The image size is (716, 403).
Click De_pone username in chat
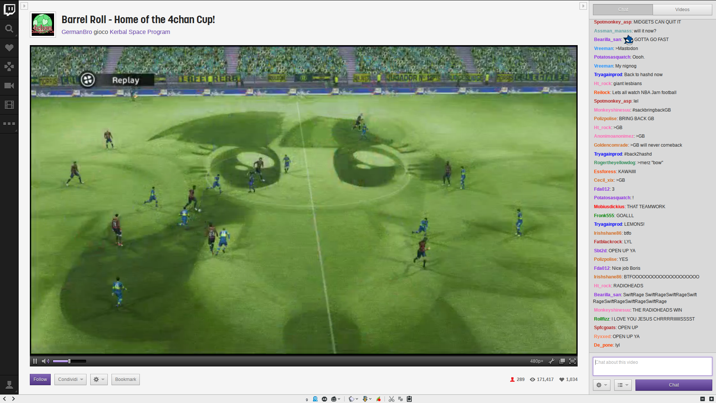pyautogui.click(x=603, y=345)
